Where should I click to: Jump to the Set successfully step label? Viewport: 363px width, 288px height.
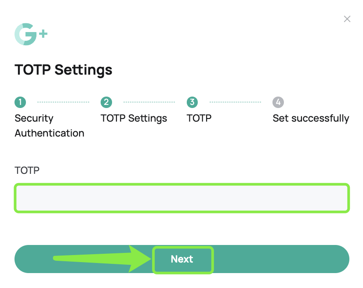[311, 118]
